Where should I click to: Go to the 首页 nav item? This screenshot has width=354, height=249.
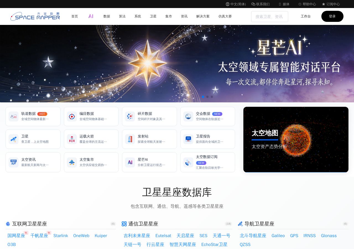coord(75,16)
